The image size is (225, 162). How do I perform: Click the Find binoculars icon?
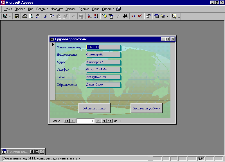click(x=125, y=16)
